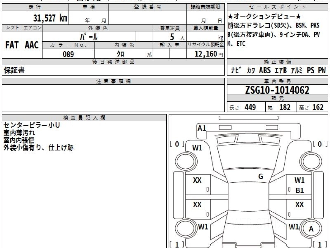Click the W1 mark just below A1
The width and height of the screenshot is (330, 248).
pos(197,148)
